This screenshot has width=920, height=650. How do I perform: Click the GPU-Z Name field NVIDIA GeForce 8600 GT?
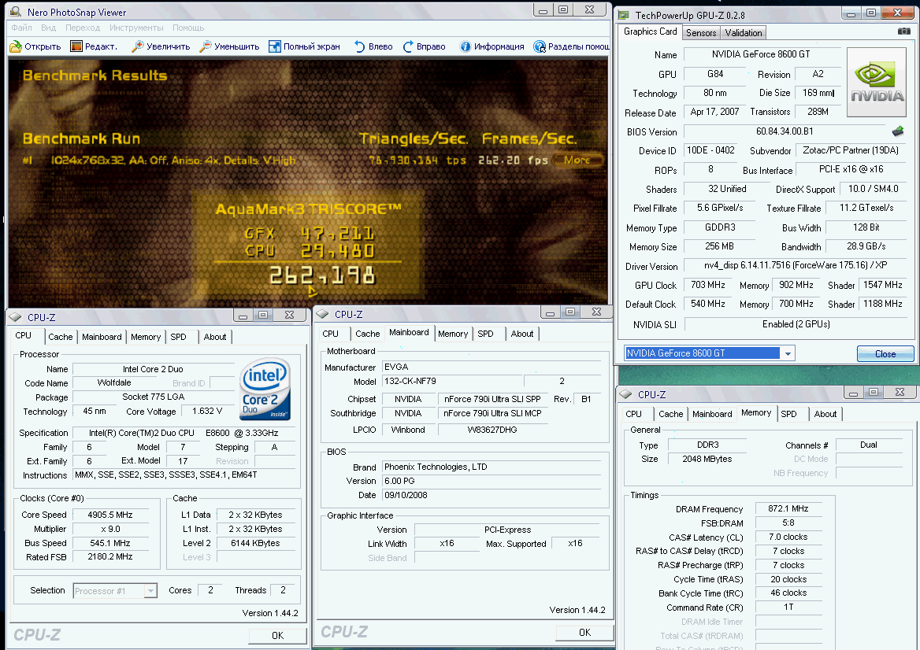[761, 54]
